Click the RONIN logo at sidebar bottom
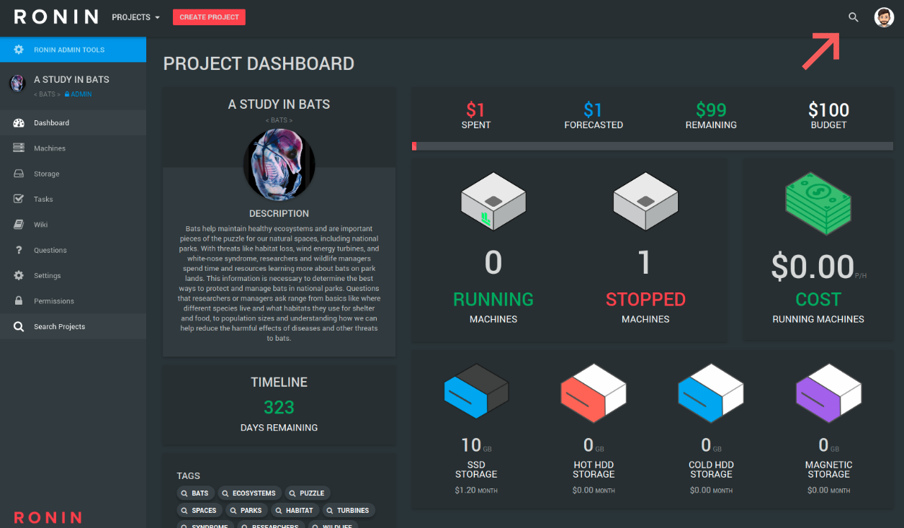Screen dimensions: 904x528 point(48,518)
